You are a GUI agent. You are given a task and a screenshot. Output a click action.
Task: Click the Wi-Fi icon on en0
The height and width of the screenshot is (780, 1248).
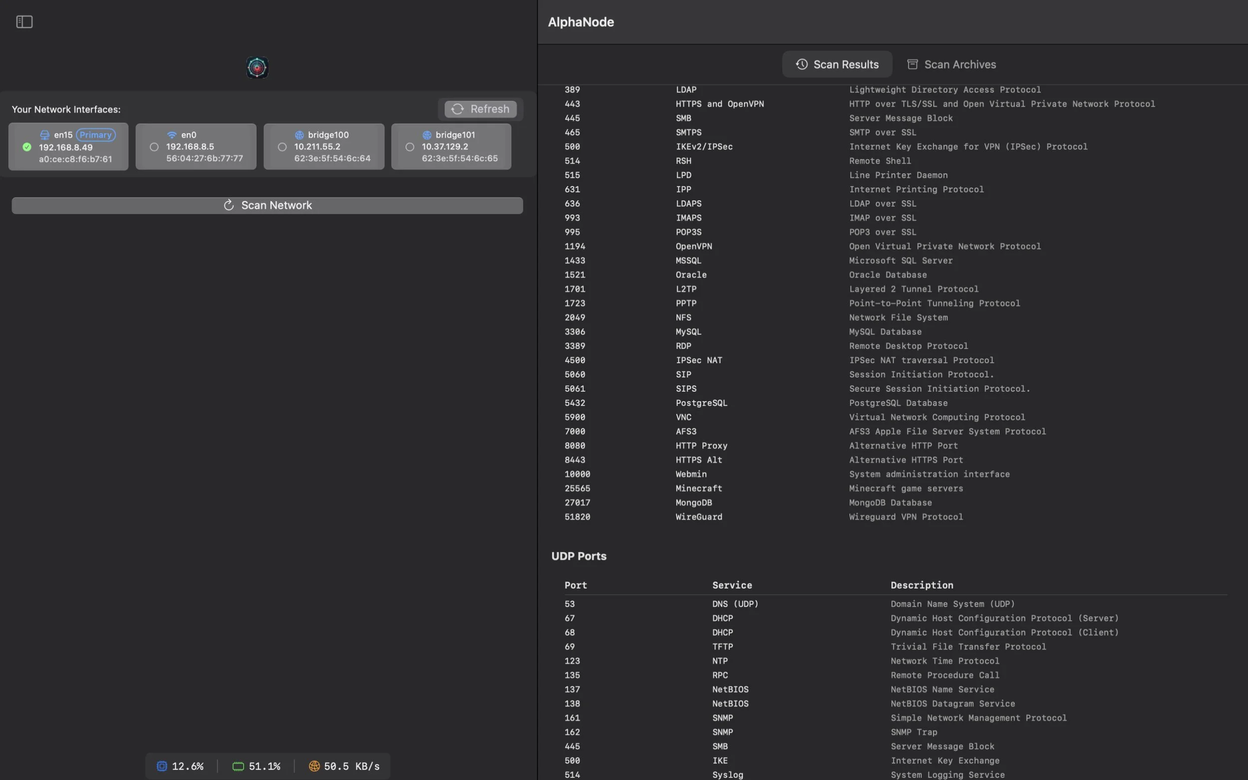(x=172, y=135)
